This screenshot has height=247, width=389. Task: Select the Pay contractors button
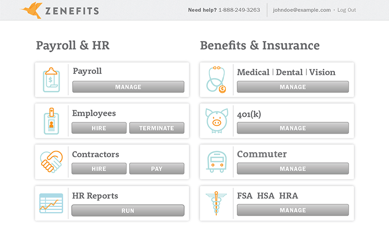(157, 169)
